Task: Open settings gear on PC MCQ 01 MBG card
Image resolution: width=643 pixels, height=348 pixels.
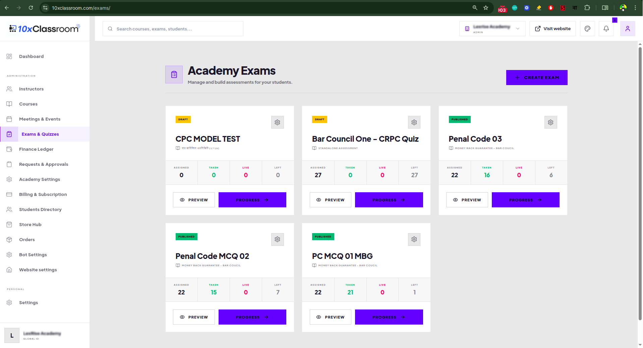Action: tap(414, 239)
